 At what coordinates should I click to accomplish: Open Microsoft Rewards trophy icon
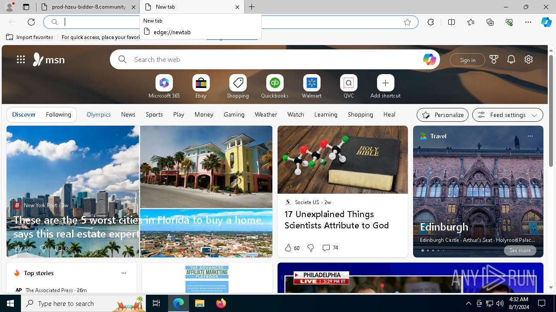[x=494, y=59]
